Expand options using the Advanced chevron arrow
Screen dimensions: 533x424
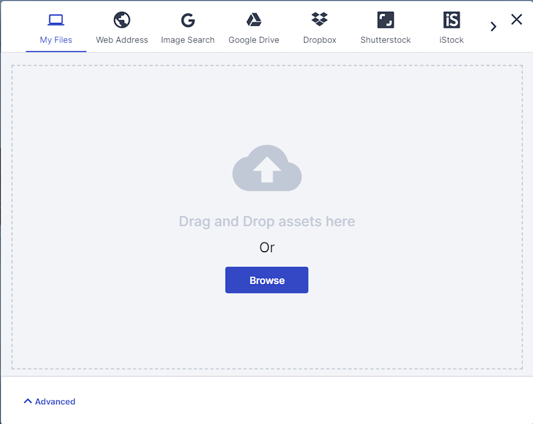pyautogui.click(x=28, y=401)
